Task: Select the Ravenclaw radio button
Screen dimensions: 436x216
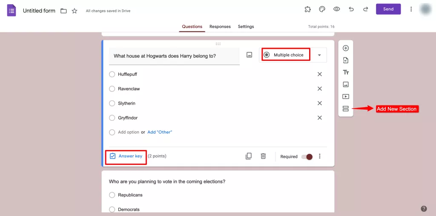Action: click(112, 89)
